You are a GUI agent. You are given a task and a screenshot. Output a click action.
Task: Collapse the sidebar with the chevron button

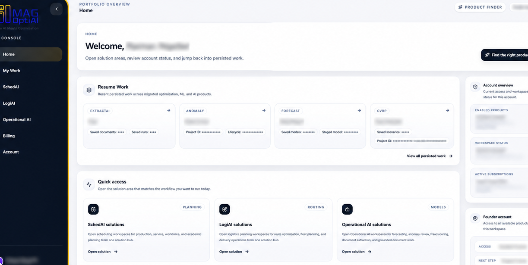pos(57,9)
